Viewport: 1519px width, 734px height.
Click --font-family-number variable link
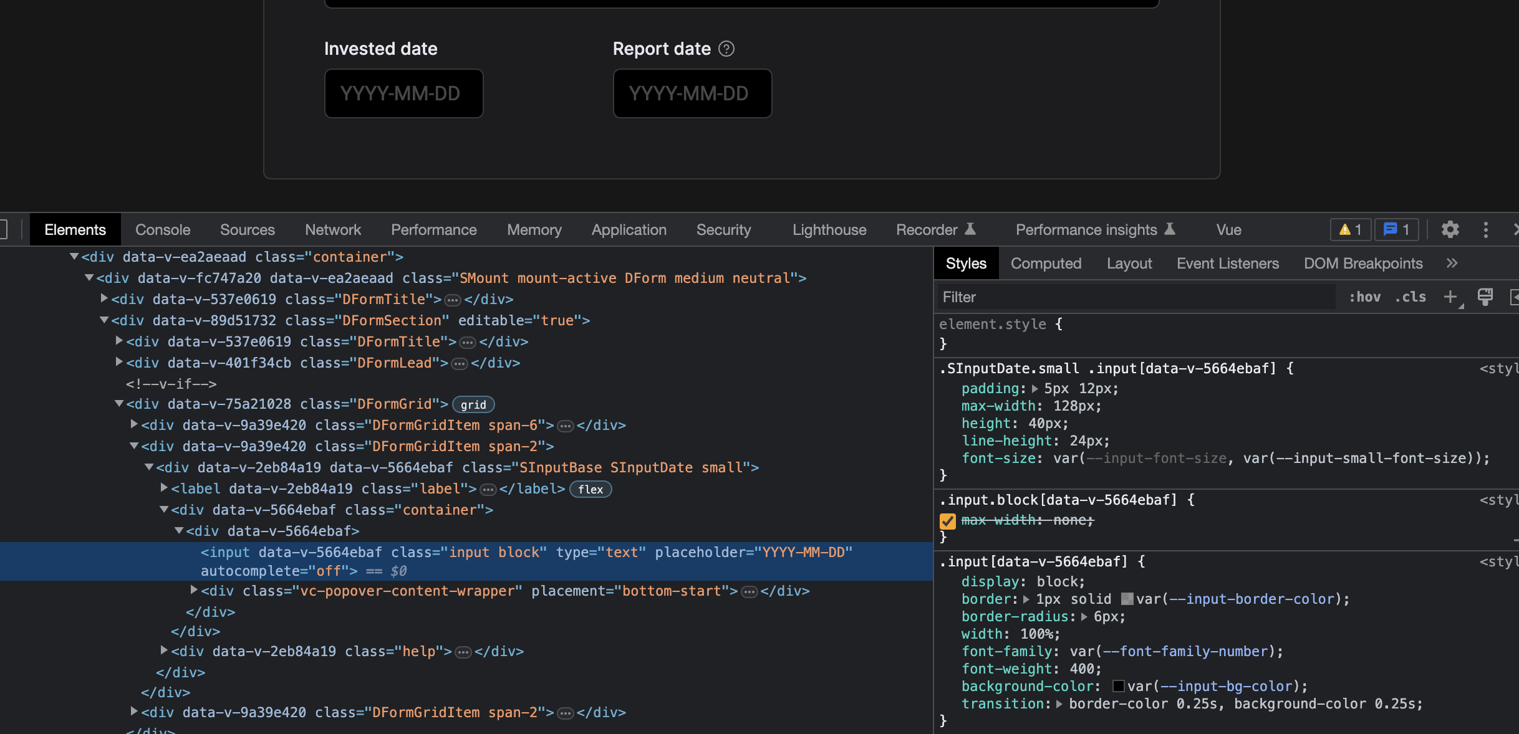[1185, 652]
